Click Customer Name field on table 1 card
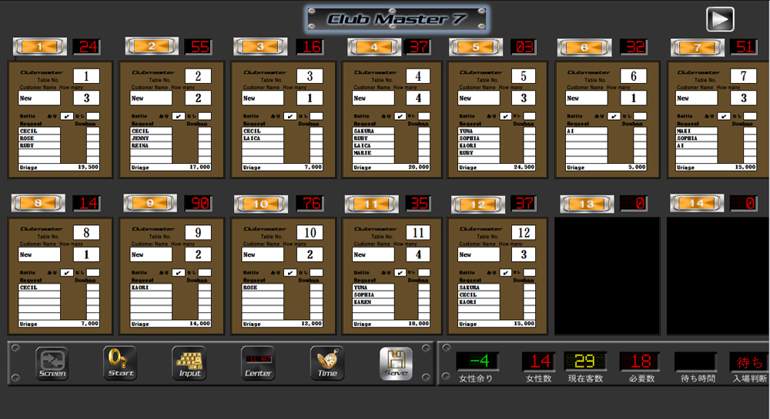The width and height of the screenshot is (770, 419). (39, 98)
